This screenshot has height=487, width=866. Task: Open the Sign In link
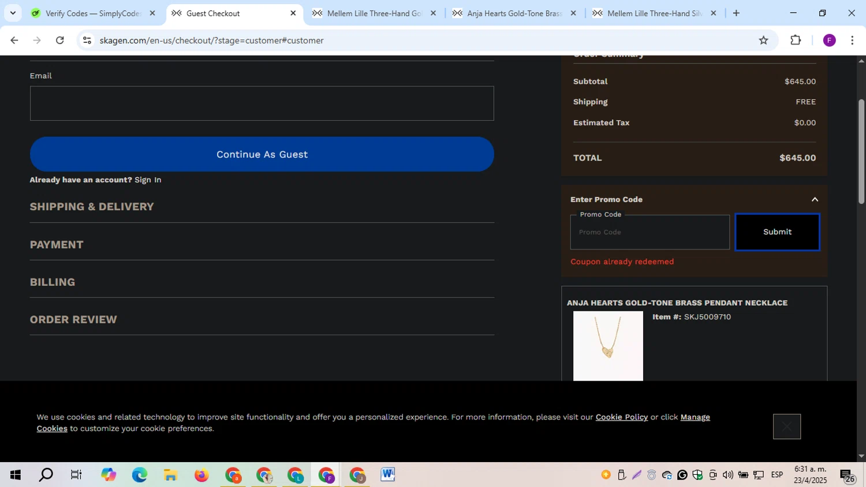[148, 180]
